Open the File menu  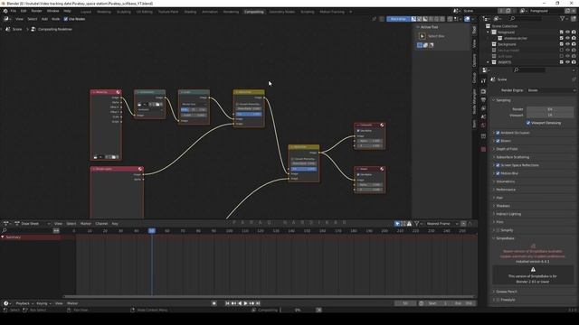click(x=14, y=11)
